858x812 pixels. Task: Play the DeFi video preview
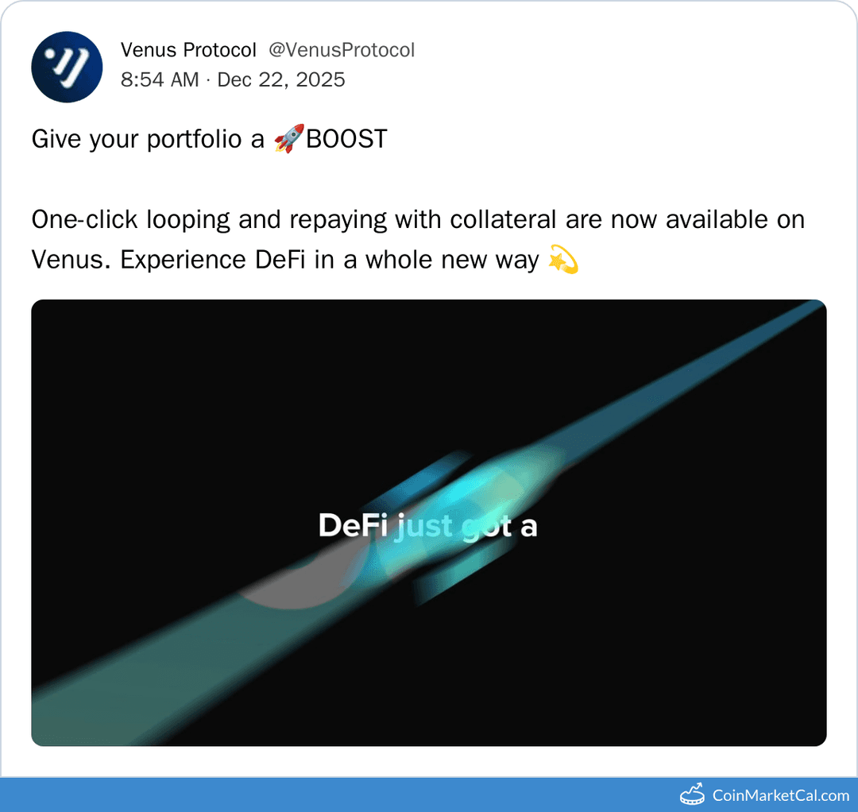point(428,523)
